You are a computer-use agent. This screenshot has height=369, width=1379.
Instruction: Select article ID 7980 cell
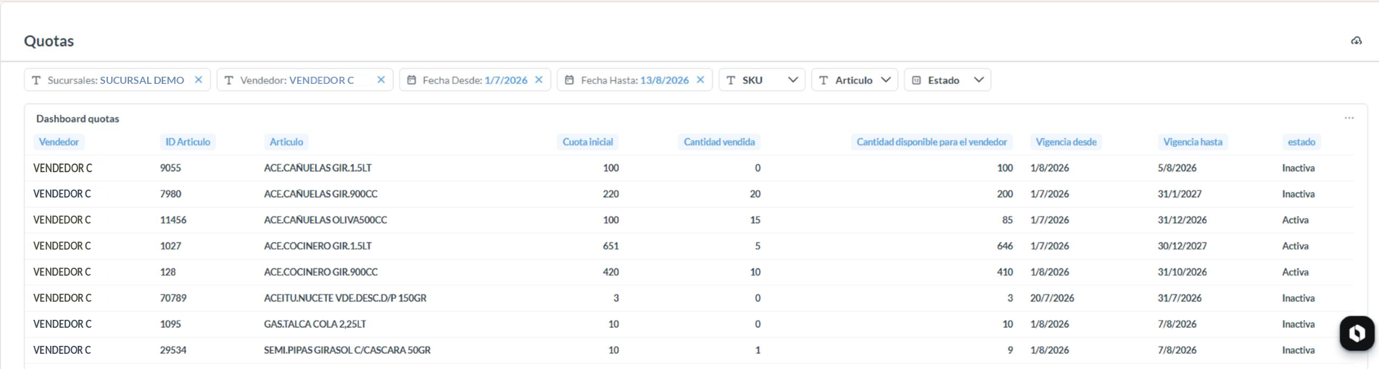(170, 194)
